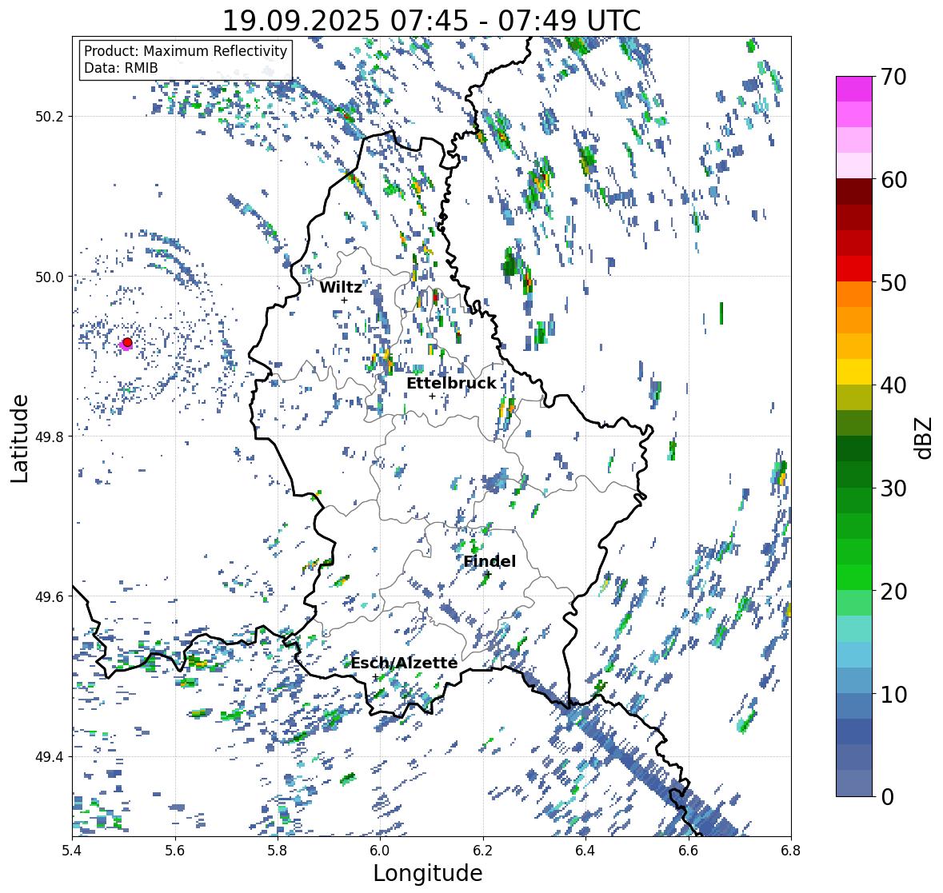Viewport: 943px width, 893px height.
Task: Click the latitude tick label 49.8
Action: tap(51, 437)
